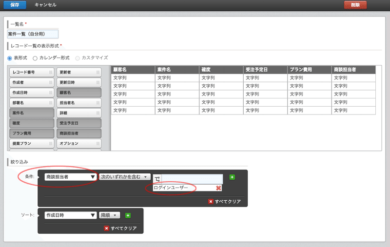Image resolution: width=390 pixels, height=247 pixels.
Task: Add a condition with green plus icon
Action: (x=232, y=177)
